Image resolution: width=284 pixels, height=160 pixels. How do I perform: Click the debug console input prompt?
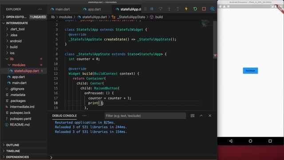[x=132, y=157]
